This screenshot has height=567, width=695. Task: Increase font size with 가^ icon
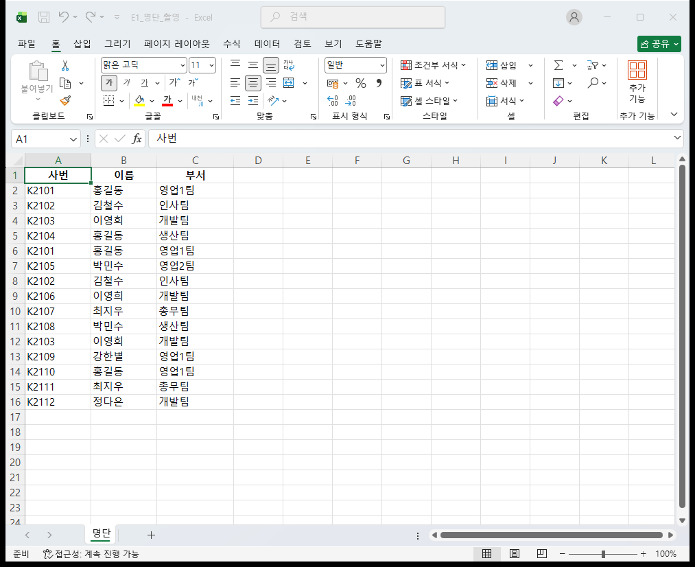click(174, 82)
